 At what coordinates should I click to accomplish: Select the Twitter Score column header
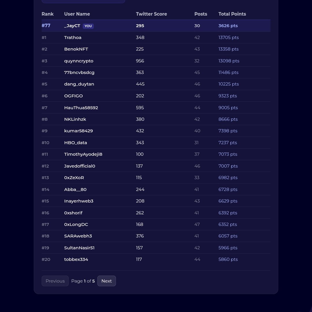click(151, 14)
